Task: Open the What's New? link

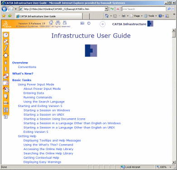Action: pos(23,73)
